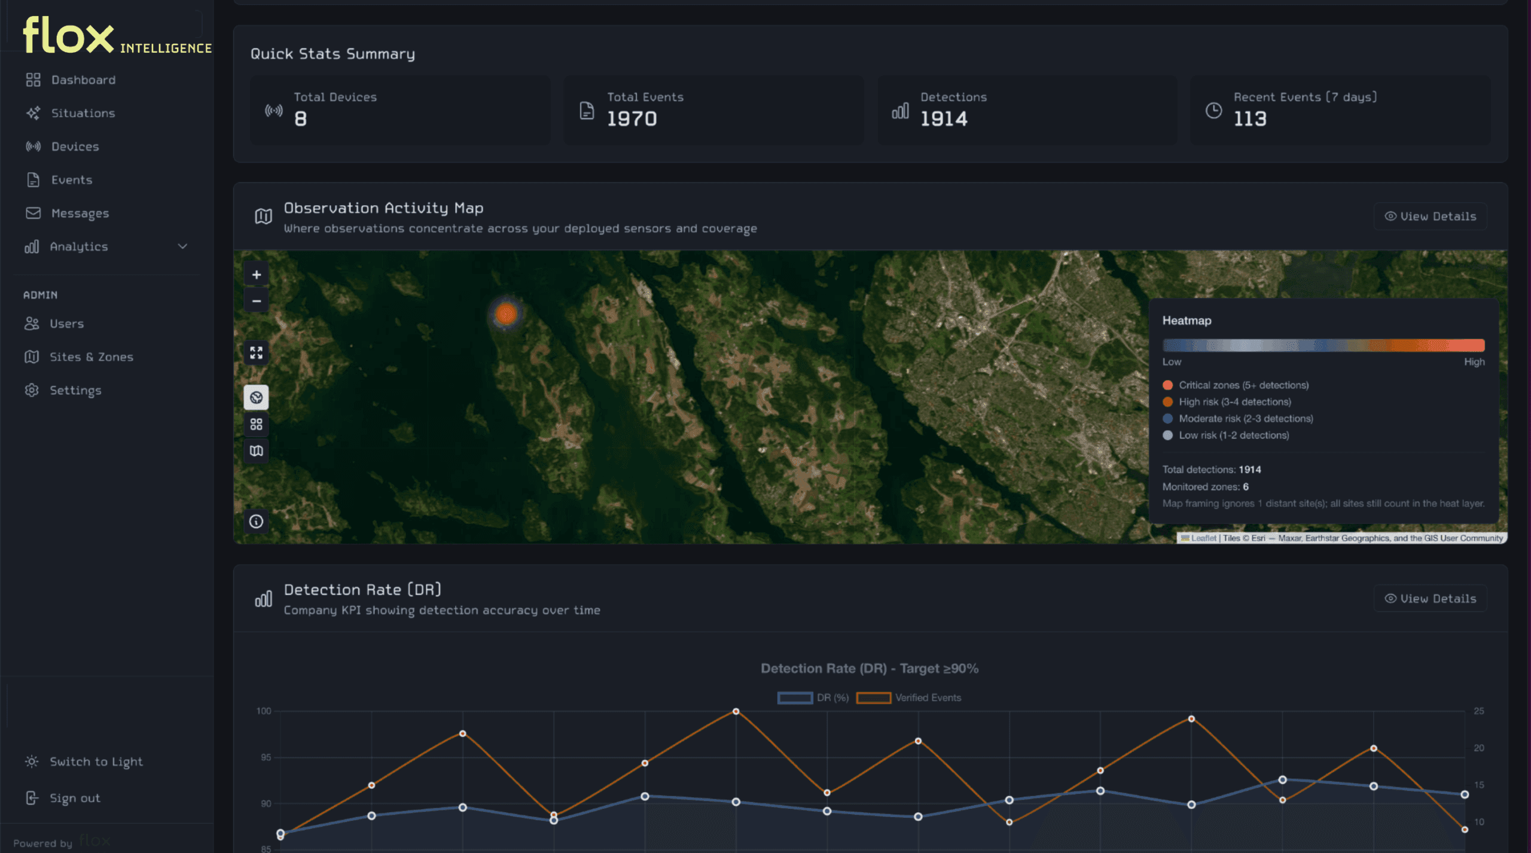The width and height of the screenshot is (1531, 853).
Task: Click the Powered by flox footer text
Action: (62, 842)
